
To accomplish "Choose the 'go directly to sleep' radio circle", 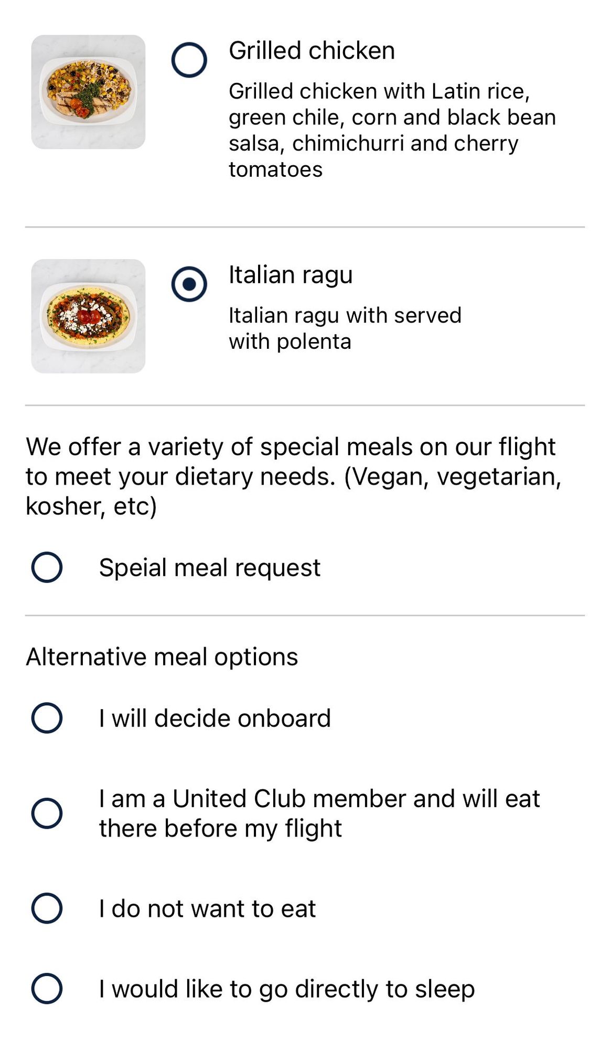I will coord(47,989).
